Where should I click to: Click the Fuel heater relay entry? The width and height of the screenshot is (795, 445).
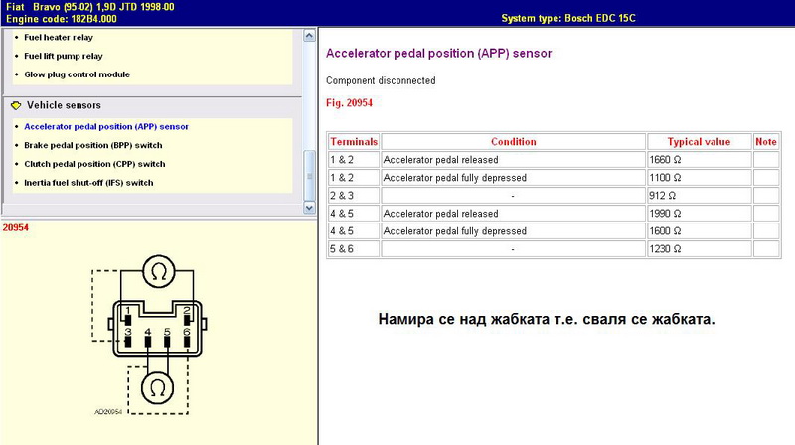tap(58, 37)
